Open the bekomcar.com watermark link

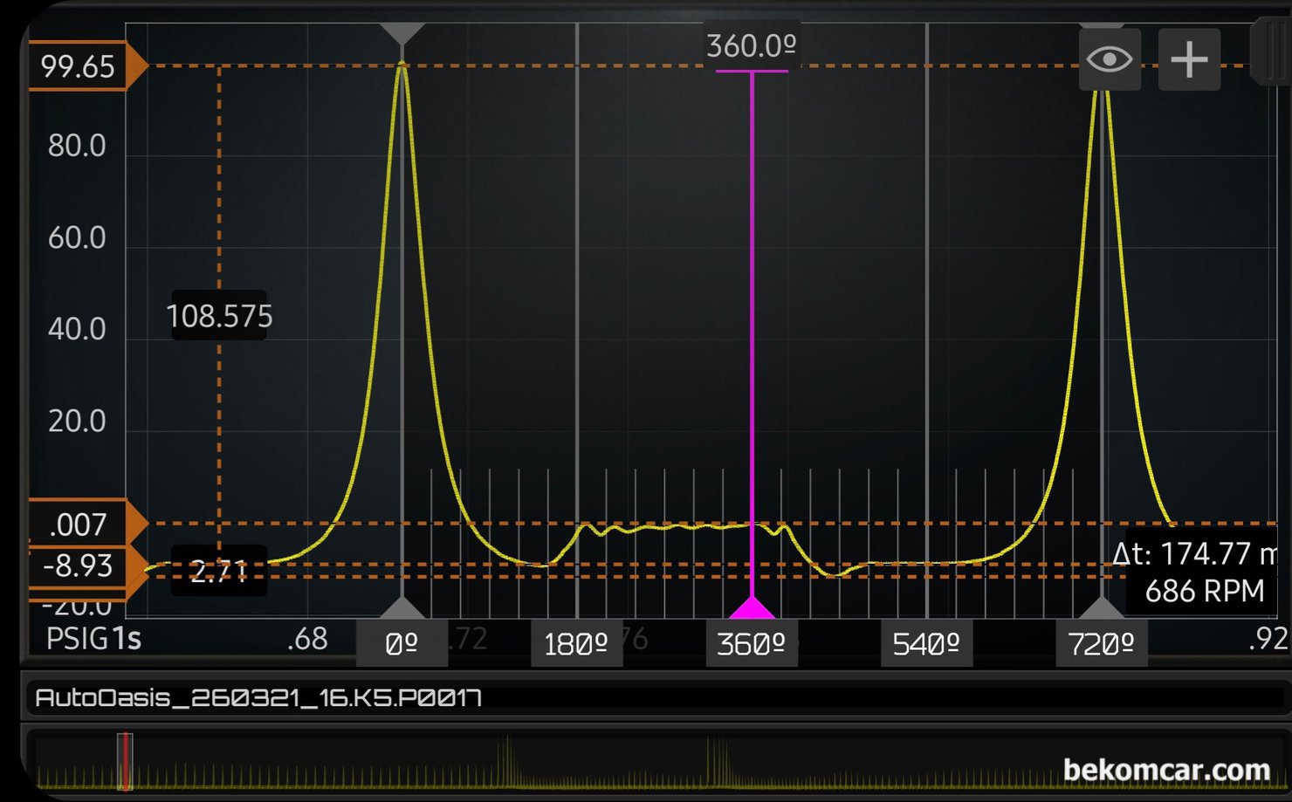(1166, 770)
